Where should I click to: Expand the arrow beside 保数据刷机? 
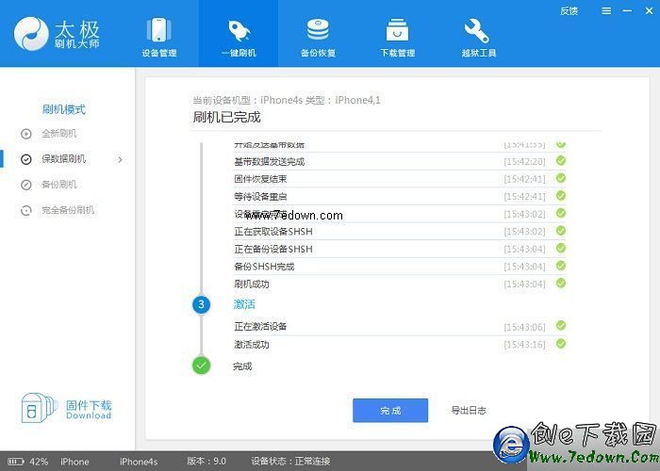tap(120, 159)
